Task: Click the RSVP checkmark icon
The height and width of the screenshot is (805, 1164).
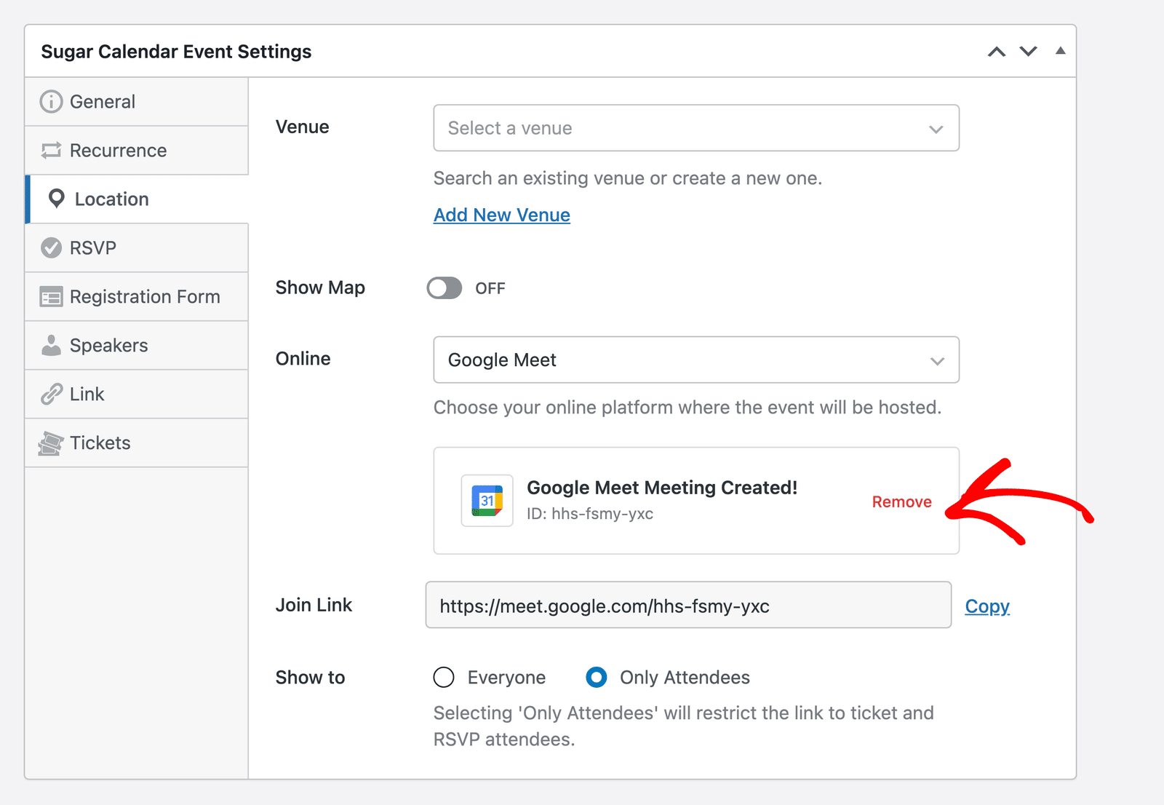Action: [x=51, y=248]
